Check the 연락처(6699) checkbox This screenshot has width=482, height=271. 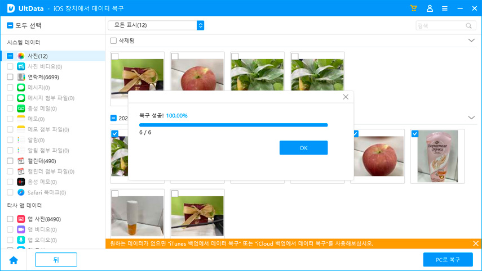10,77
